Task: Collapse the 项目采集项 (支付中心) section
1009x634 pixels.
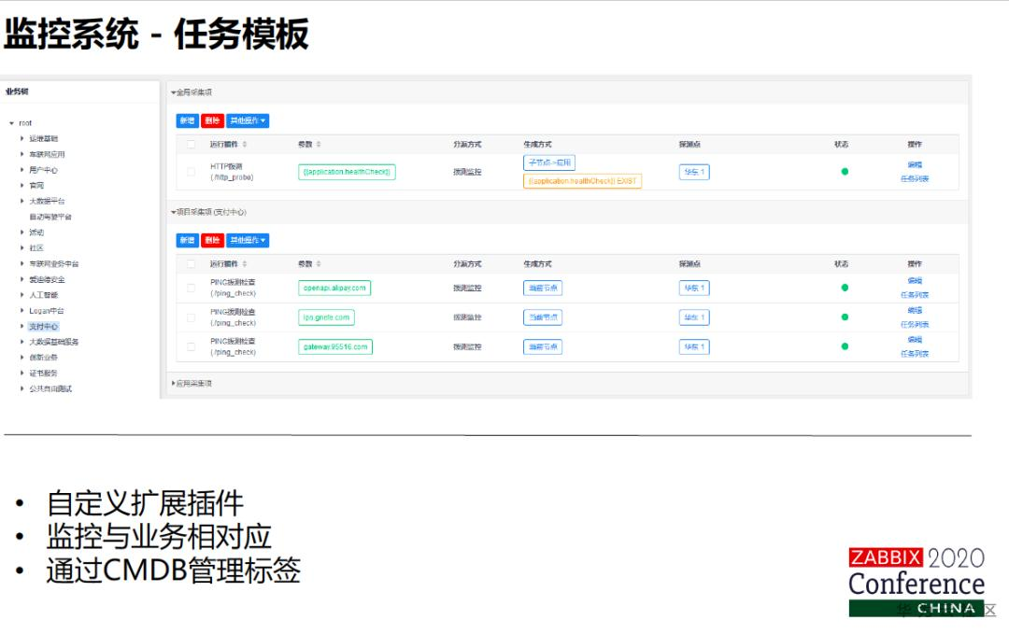Action: tap(173, 212)
